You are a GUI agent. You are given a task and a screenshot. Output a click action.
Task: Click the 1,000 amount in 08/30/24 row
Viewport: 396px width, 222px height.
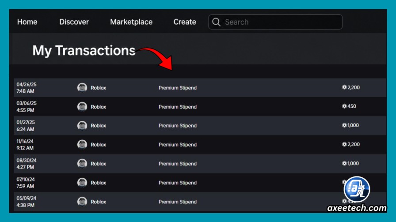click(353, 163)
